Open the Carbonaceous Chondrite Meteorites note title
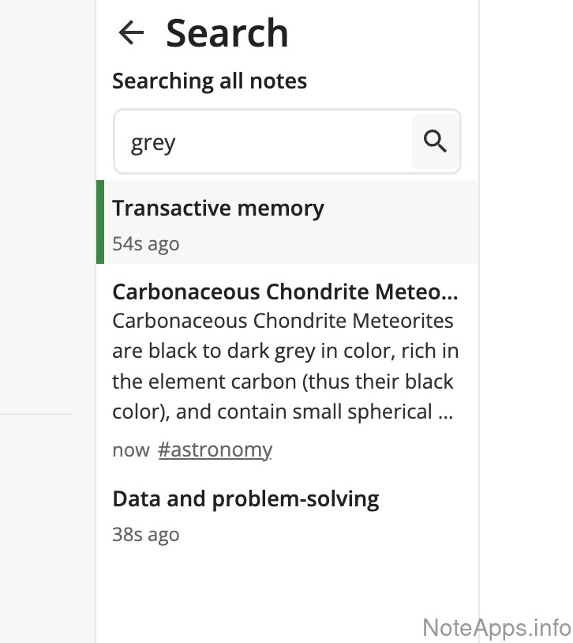Screen dimensions: 573x643 [x=284, y=292]
